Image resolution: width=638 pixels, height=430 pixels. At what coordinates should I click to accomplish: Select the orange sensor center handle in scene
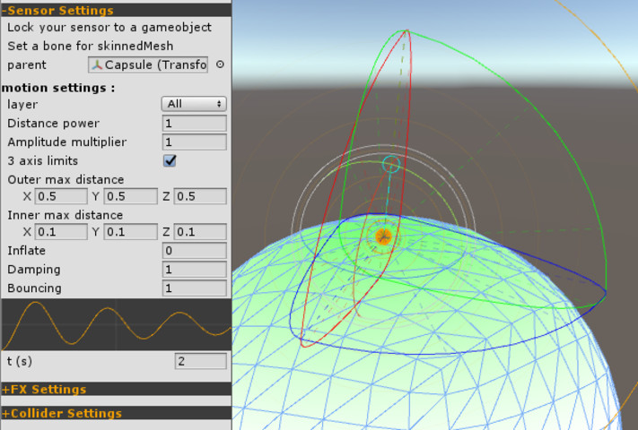pyautogui.click(x=383, y=236)
